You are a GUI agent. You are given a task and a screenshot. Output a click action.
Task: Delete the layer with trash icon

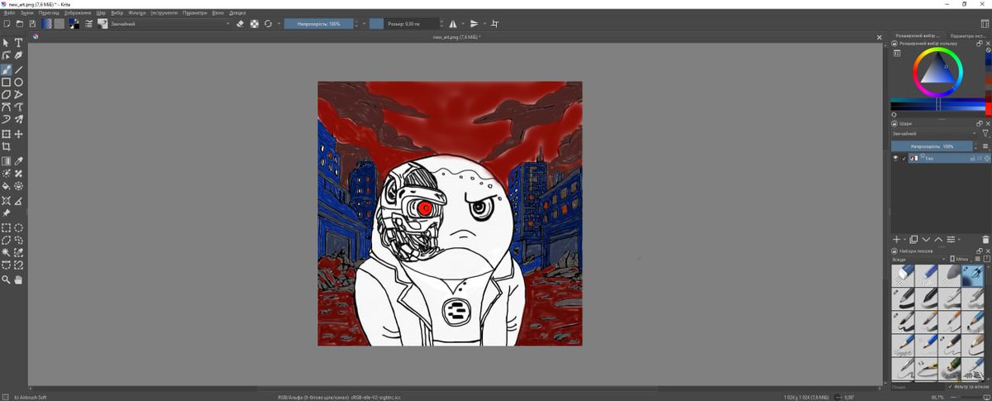(x=985, y=239)
